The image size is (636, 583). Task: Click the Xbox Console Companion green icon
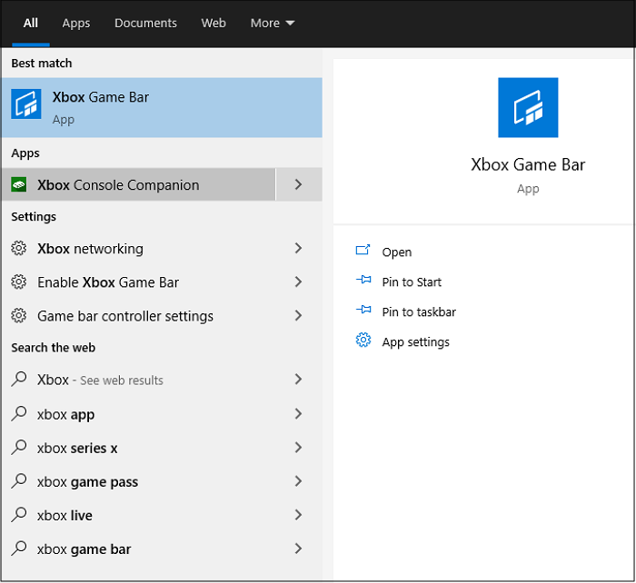tap(18, 184)
